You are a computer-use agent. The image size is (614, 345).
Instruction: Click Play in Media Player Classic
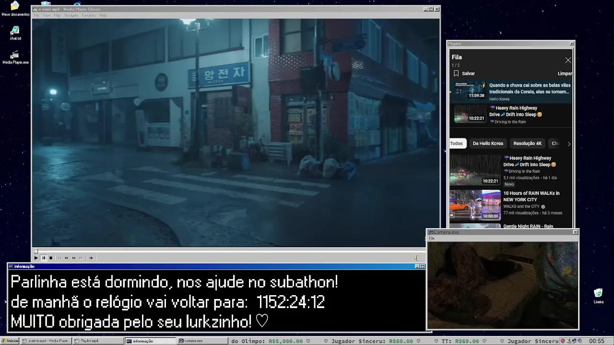(x=36, y=258)
